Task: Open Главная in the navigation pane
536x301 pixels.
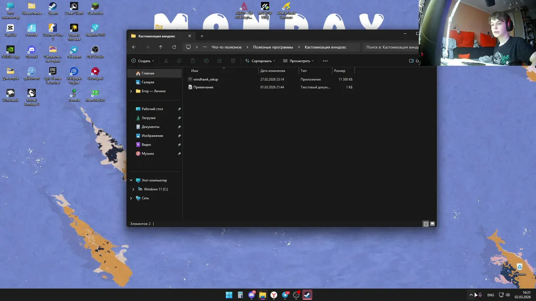Action: [x=155, y=73]
